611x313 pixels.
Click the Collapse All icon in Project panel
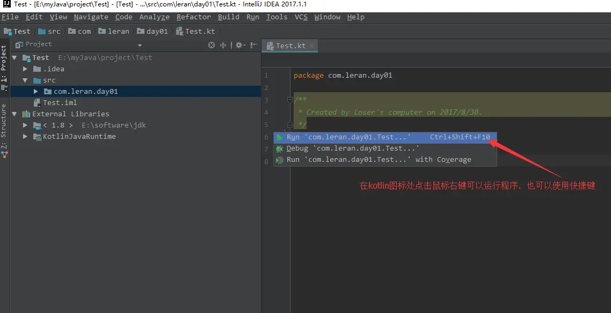223,45
